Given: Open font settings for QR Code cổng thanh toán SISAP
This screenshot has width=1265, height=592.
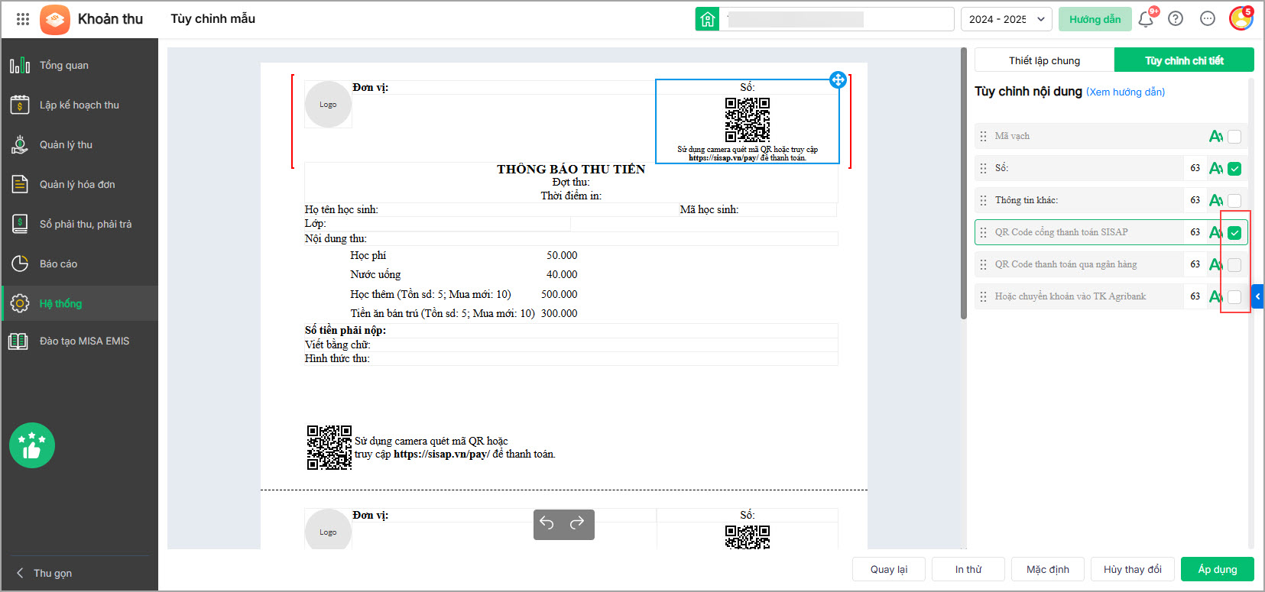Looking at the screenshot, I should [1215, 232].
